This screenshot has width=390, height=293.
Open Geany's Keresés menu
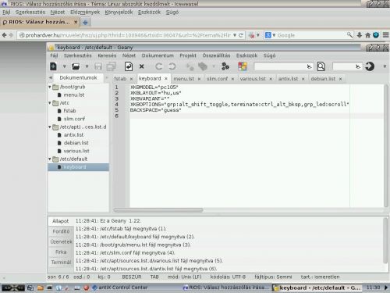pos(107,55)
